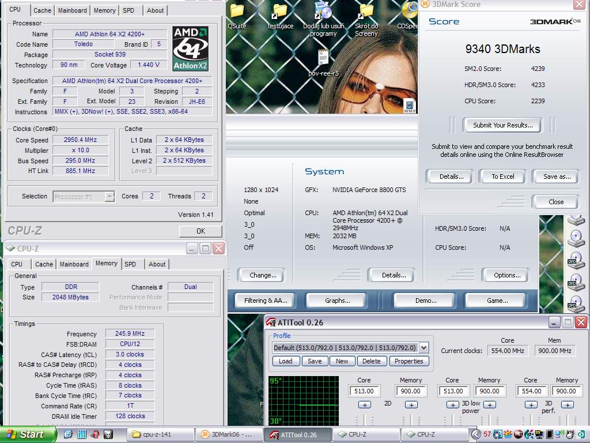
Task: Click the CPU-Z title bar icon in lower window
Action: (10, 249)
